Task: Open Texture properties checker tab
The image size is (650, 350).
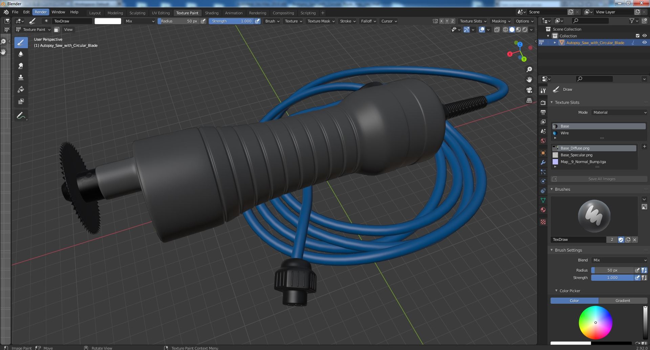Action: point(543,222)
